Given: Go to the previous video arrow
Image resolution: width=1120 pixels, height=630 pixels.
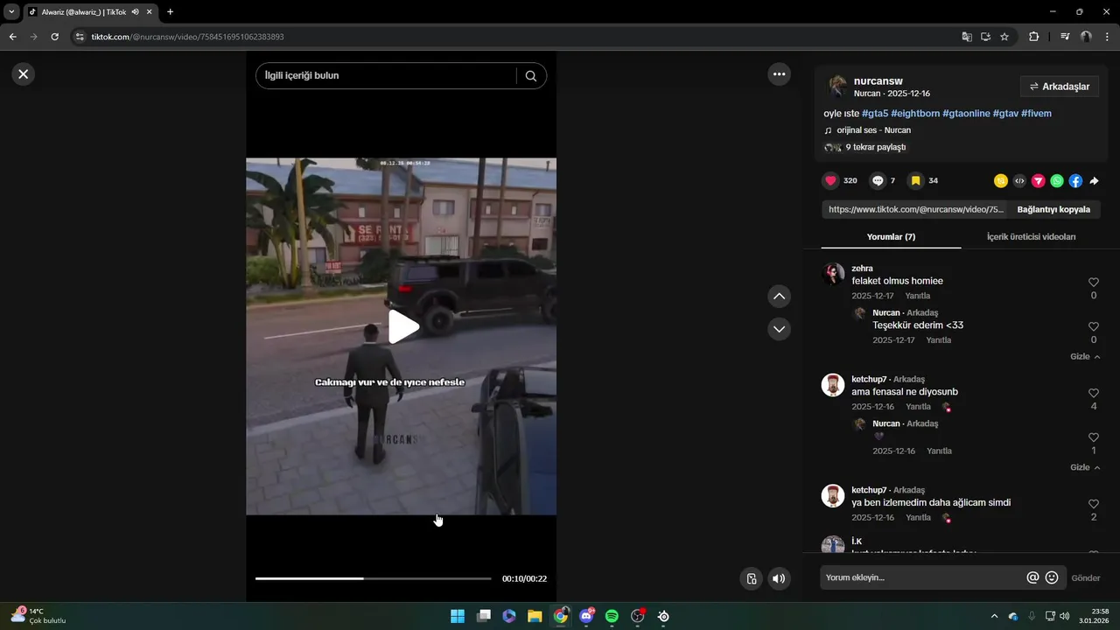Looking at the screenshot, I should pos(779,297).
